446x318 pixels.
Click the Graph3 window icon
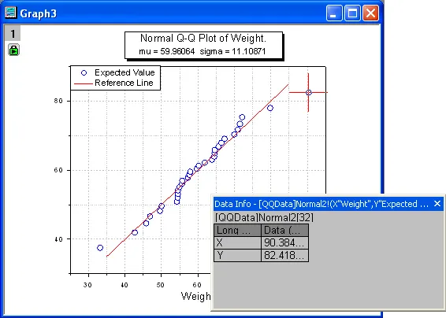tap(11, 13)
